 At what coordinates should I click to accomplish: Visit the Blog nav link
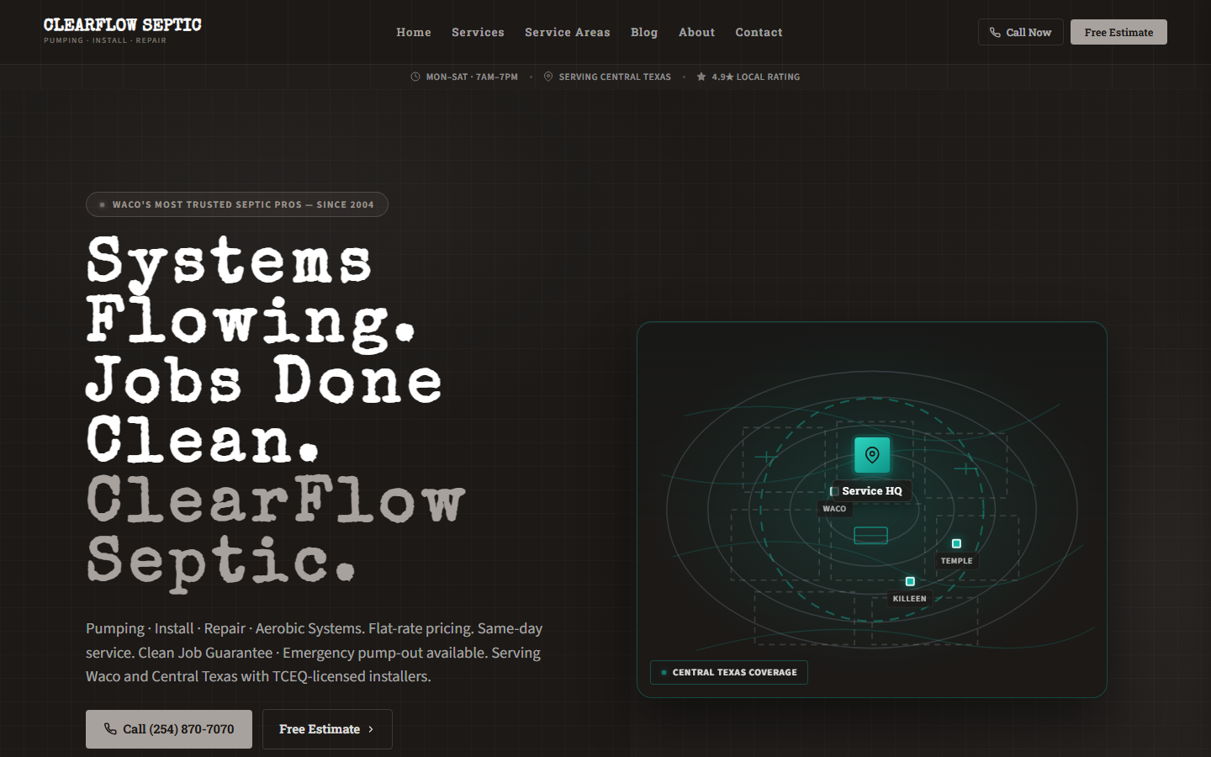point(644,32)
